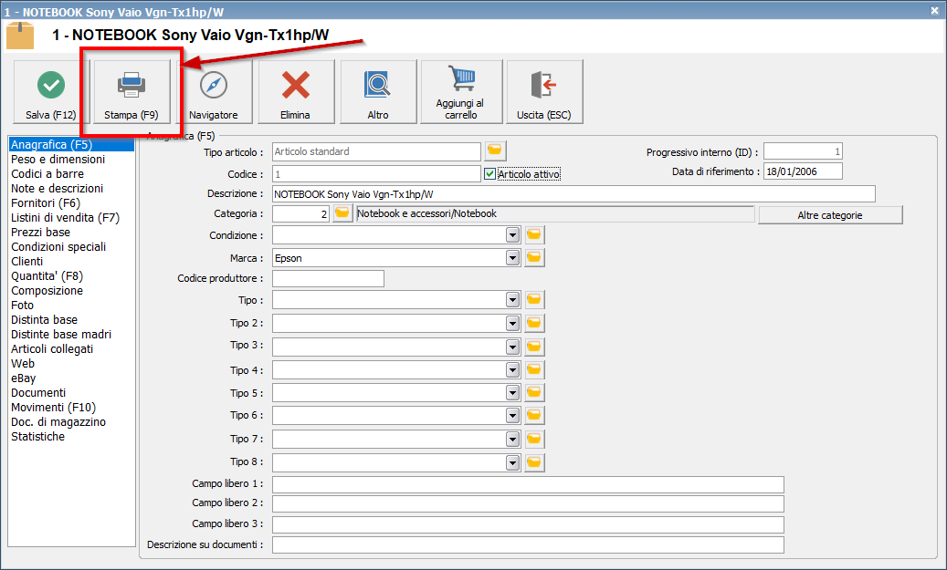Open the Distinte base madri section
This screenshot has width=947, height=570.
pos(61,334)
